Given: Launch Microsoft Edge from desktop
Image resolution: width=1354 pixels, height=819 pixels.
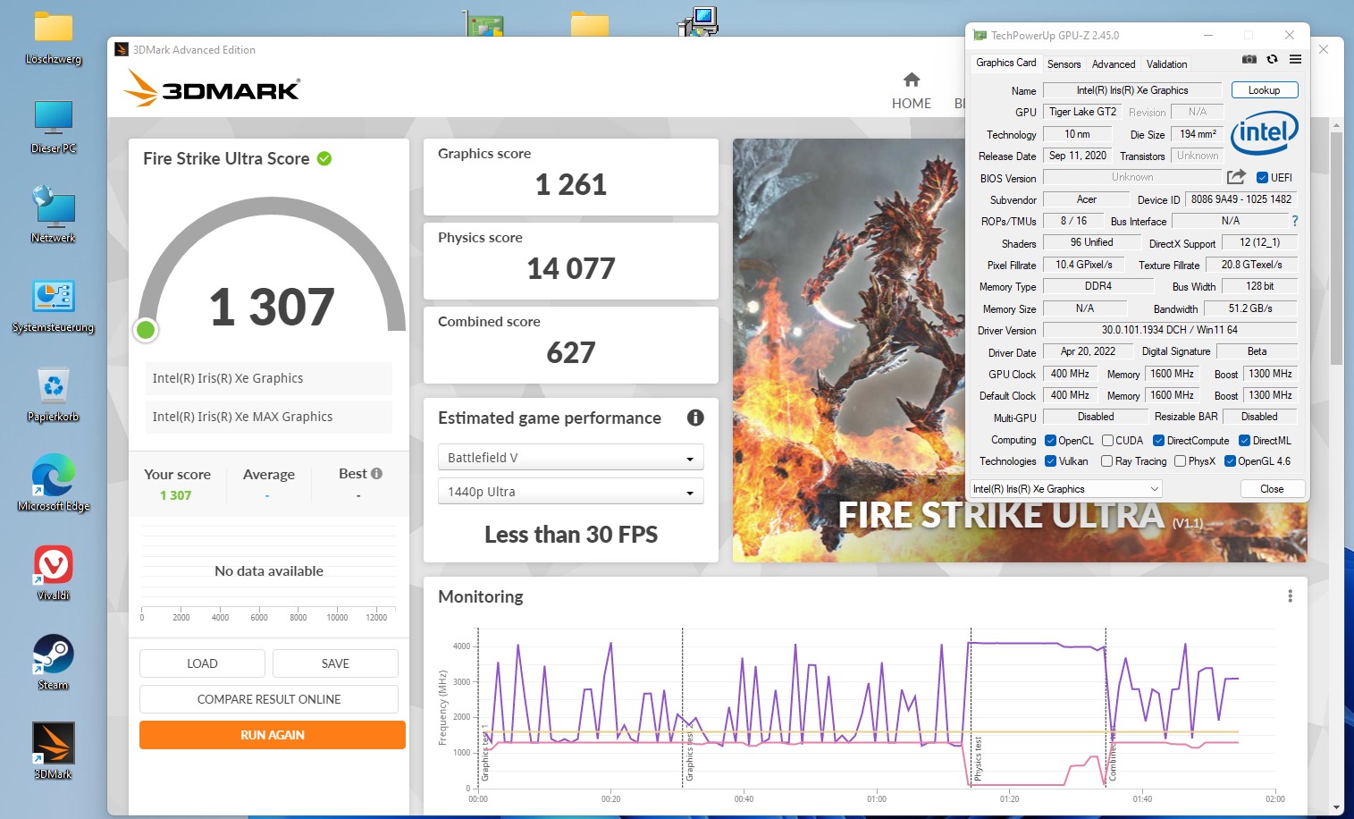Looking at the screenshot, I should point(54,483).
